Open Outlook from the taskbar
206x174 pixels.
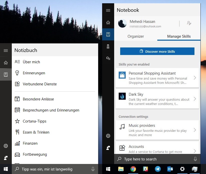point(170,169)
